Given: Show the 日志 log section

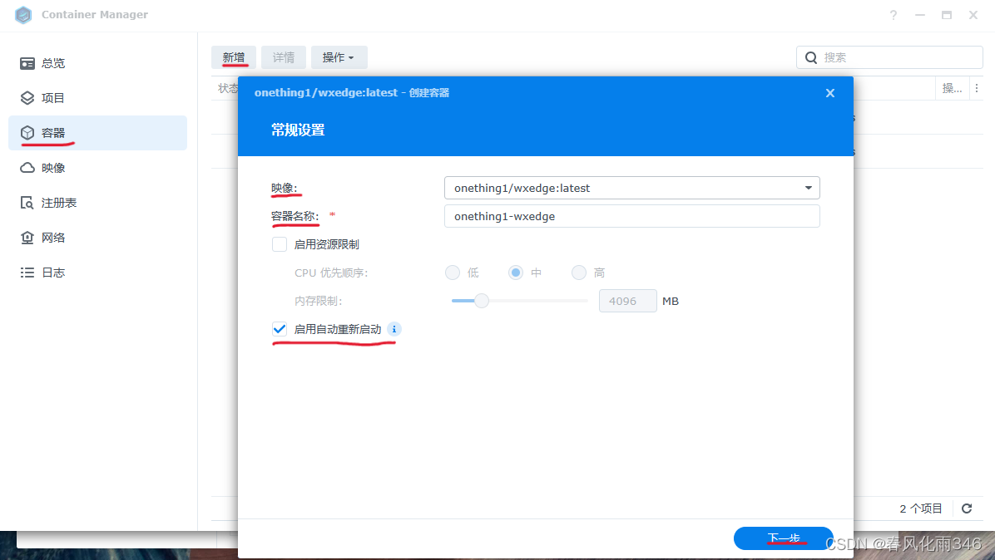Looking at the screenshot, I should (x=97, y=273).
